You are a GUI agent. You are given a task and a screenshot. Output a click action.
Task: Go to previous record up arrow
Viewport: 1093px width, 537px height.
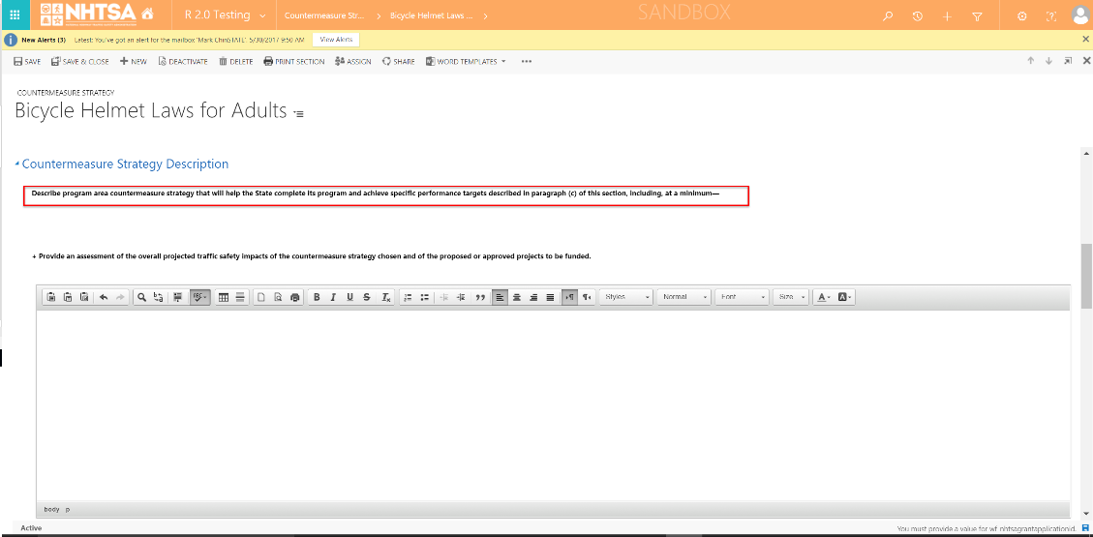[x=1030, y=61]
